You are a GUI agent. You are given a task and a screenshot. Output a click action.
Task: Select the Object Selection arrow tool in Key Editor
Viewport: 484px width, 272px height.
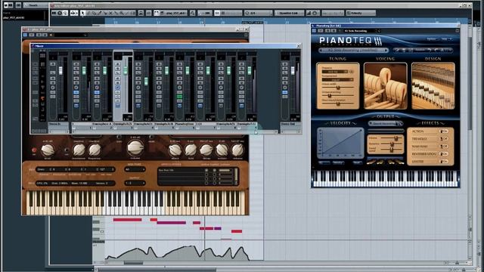tap(82, 13)
